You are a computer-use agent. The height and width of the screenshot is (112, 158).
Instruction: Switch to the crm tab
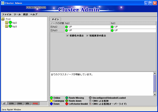11,103
